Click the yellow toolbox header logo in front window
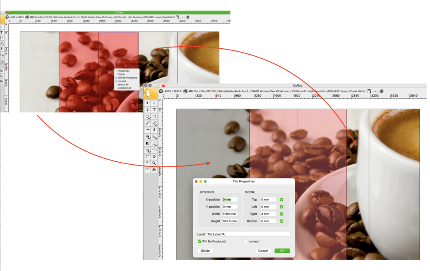The width and height of the screenshot is (430, 271). coord(151,94)
